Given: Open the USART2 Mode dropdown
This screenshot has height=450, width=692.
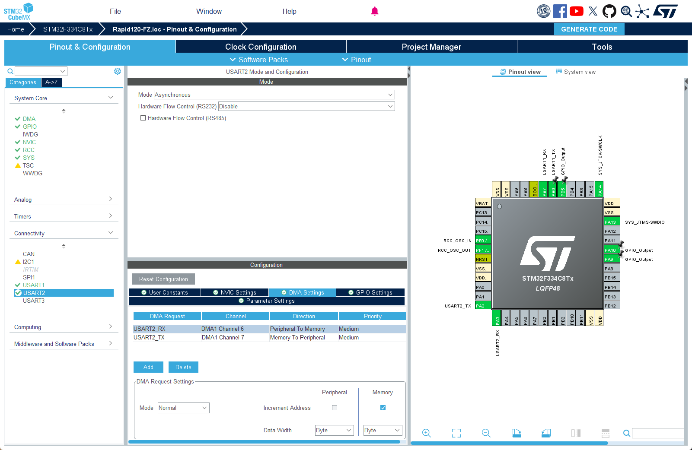Looking at the screenshot, I should [274, 95].
